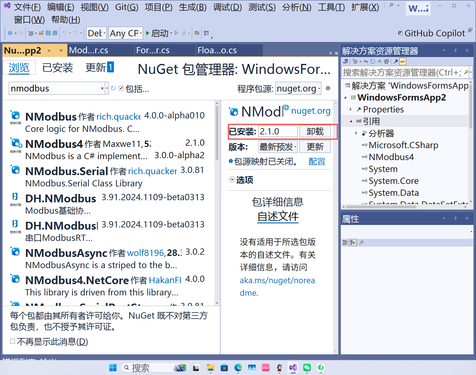Screen dimensions: 476x375
Task: Click the save all disks icon
Action: [55, 33]
